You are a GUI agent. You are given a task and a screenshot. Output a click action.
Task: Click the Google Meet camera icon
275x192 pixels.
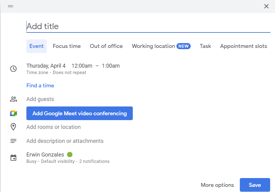[14, 113]
